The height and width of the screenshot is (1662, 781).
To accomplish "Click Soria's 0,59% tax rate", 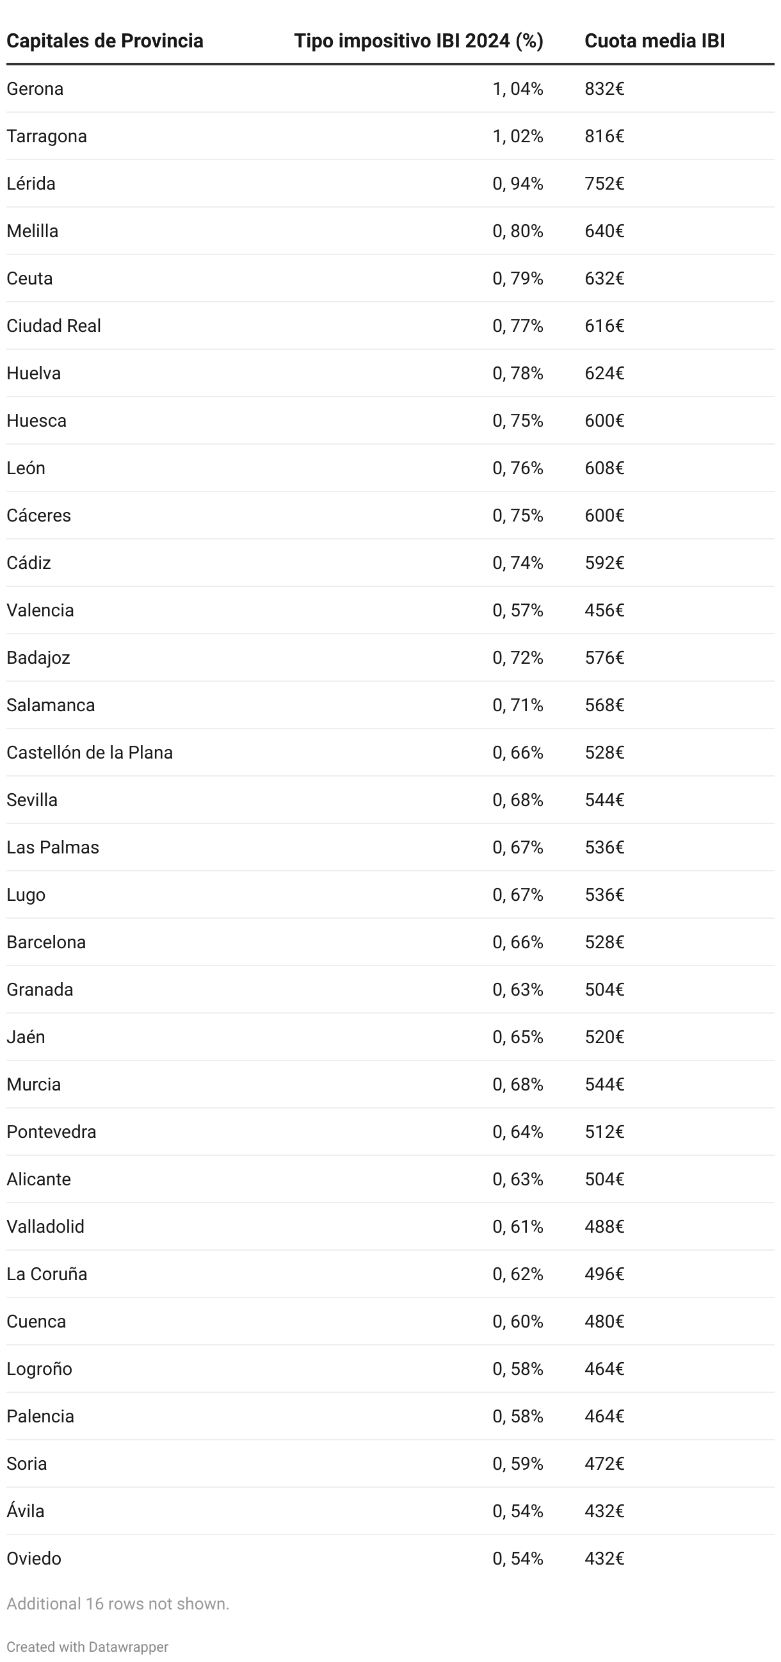I will pyautogui.click(x=517, y=1463).
